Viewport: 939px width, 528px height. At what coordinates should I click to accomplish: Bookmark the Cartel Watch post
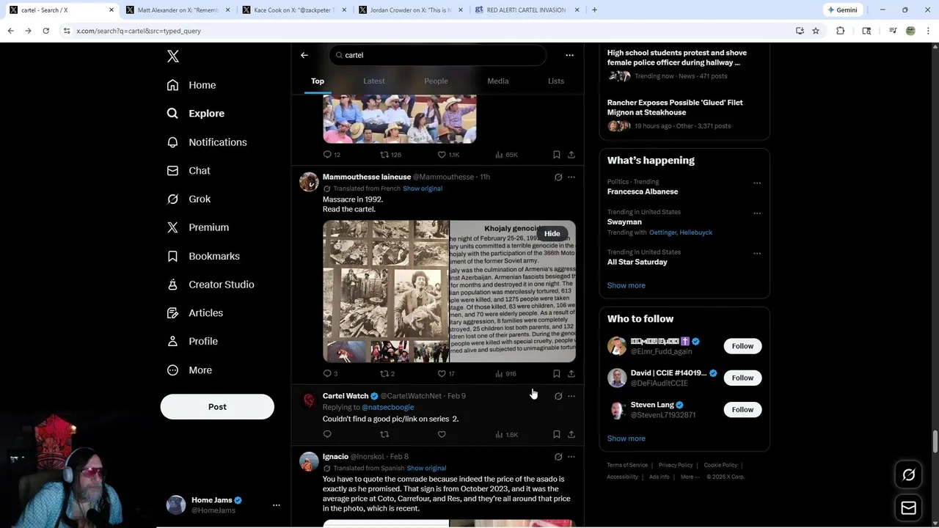click(557, 435)
